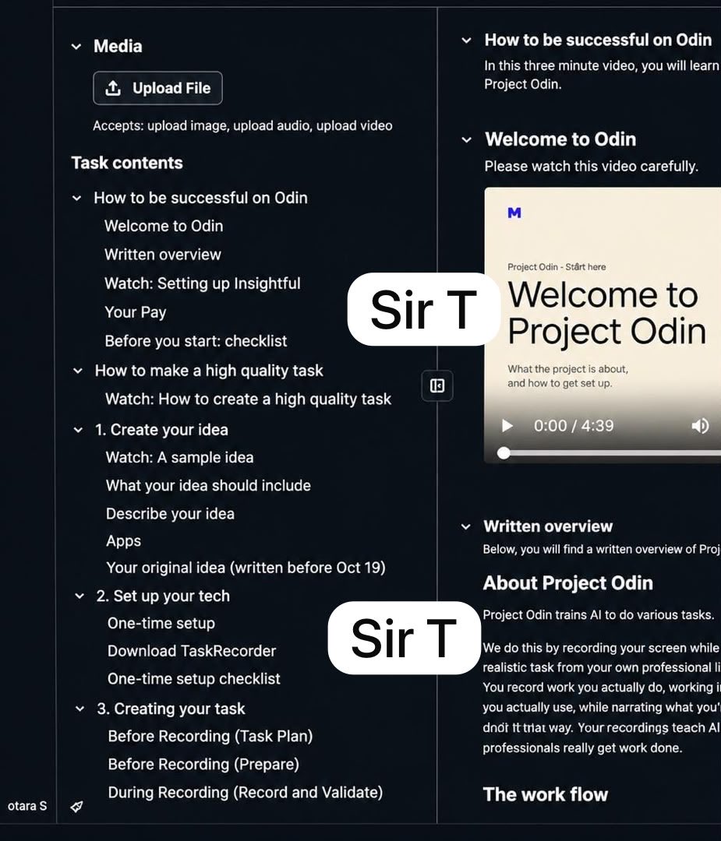Click the rocket icon beside otara S
The width and height of the screenshot is (721, 841).
click(x=76, y=806)
